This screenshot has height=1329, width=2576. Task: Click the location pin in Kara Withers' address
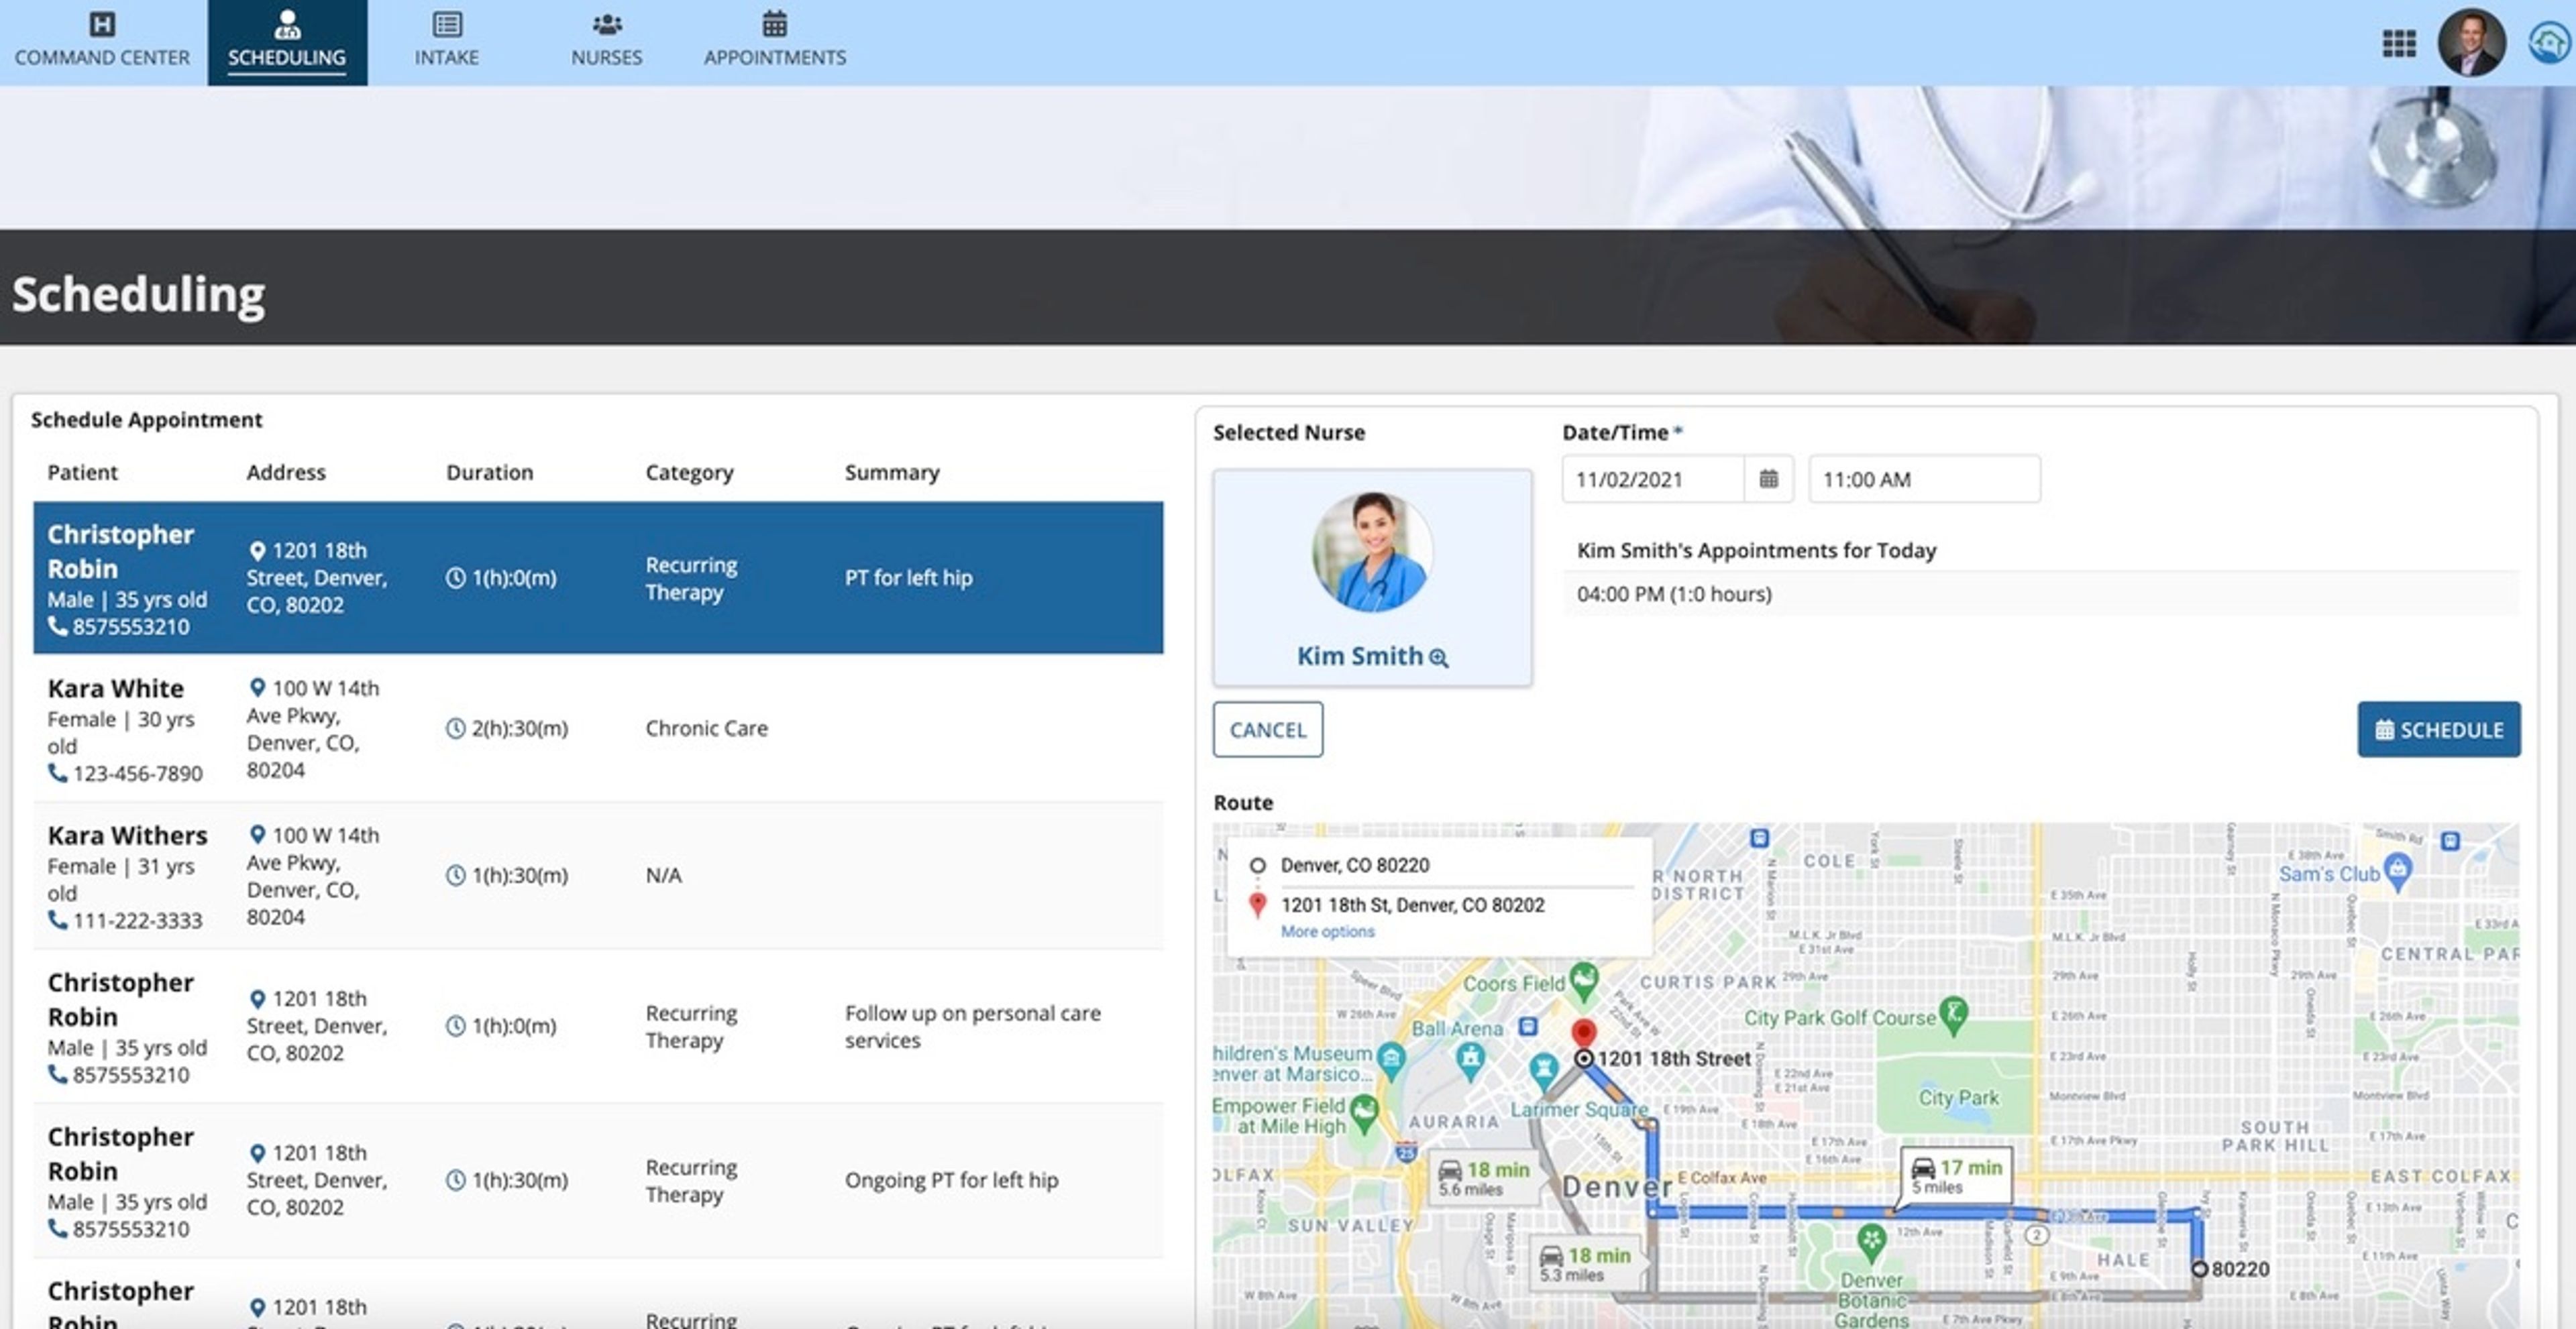tap(257, 834)
